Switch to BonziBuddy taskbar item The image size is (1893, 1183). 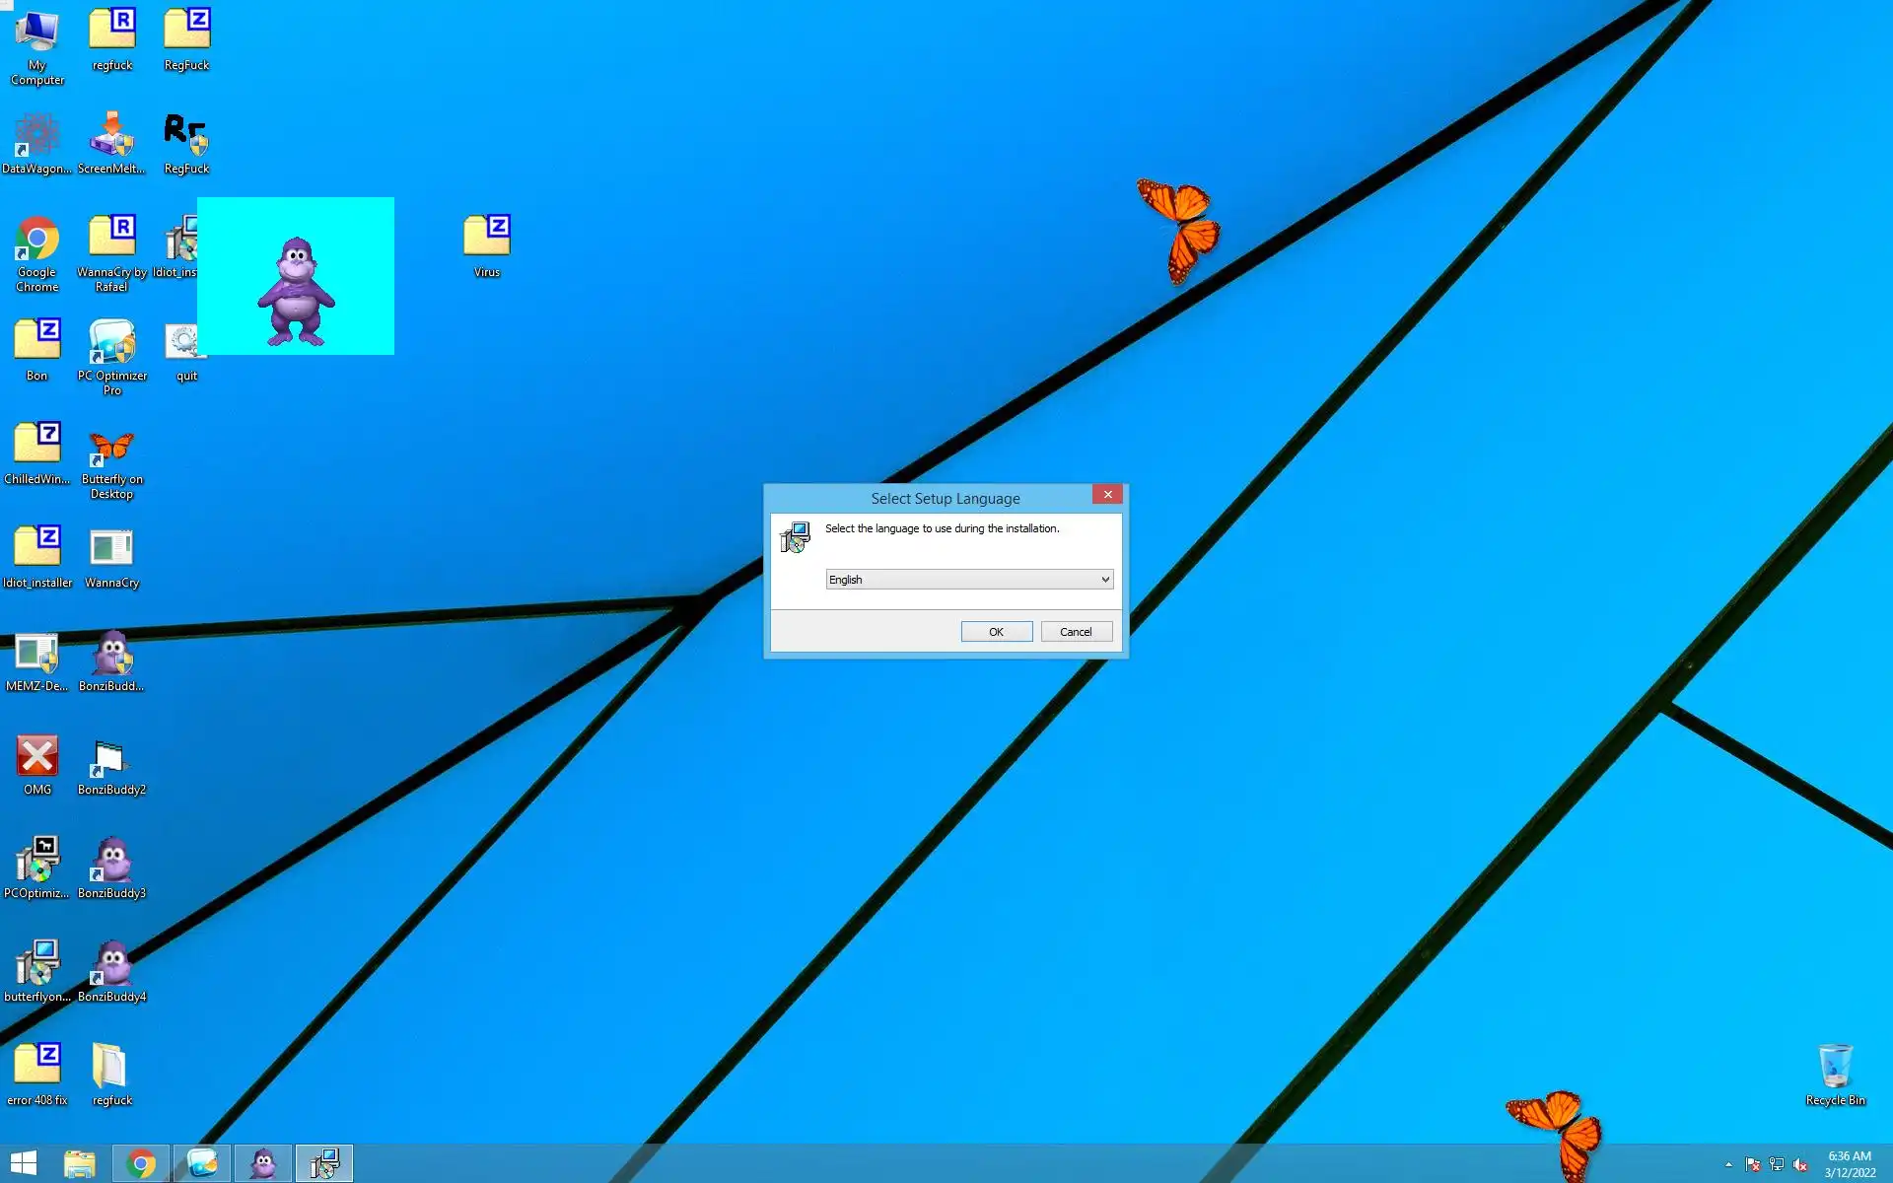[x=263, y=1163]
